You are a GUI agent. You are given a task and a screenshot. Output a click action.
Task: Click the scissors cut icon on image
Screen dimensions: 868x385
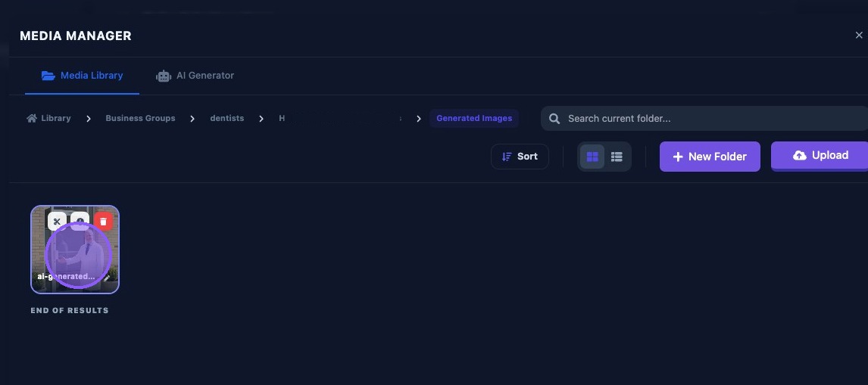click(57, 222)
